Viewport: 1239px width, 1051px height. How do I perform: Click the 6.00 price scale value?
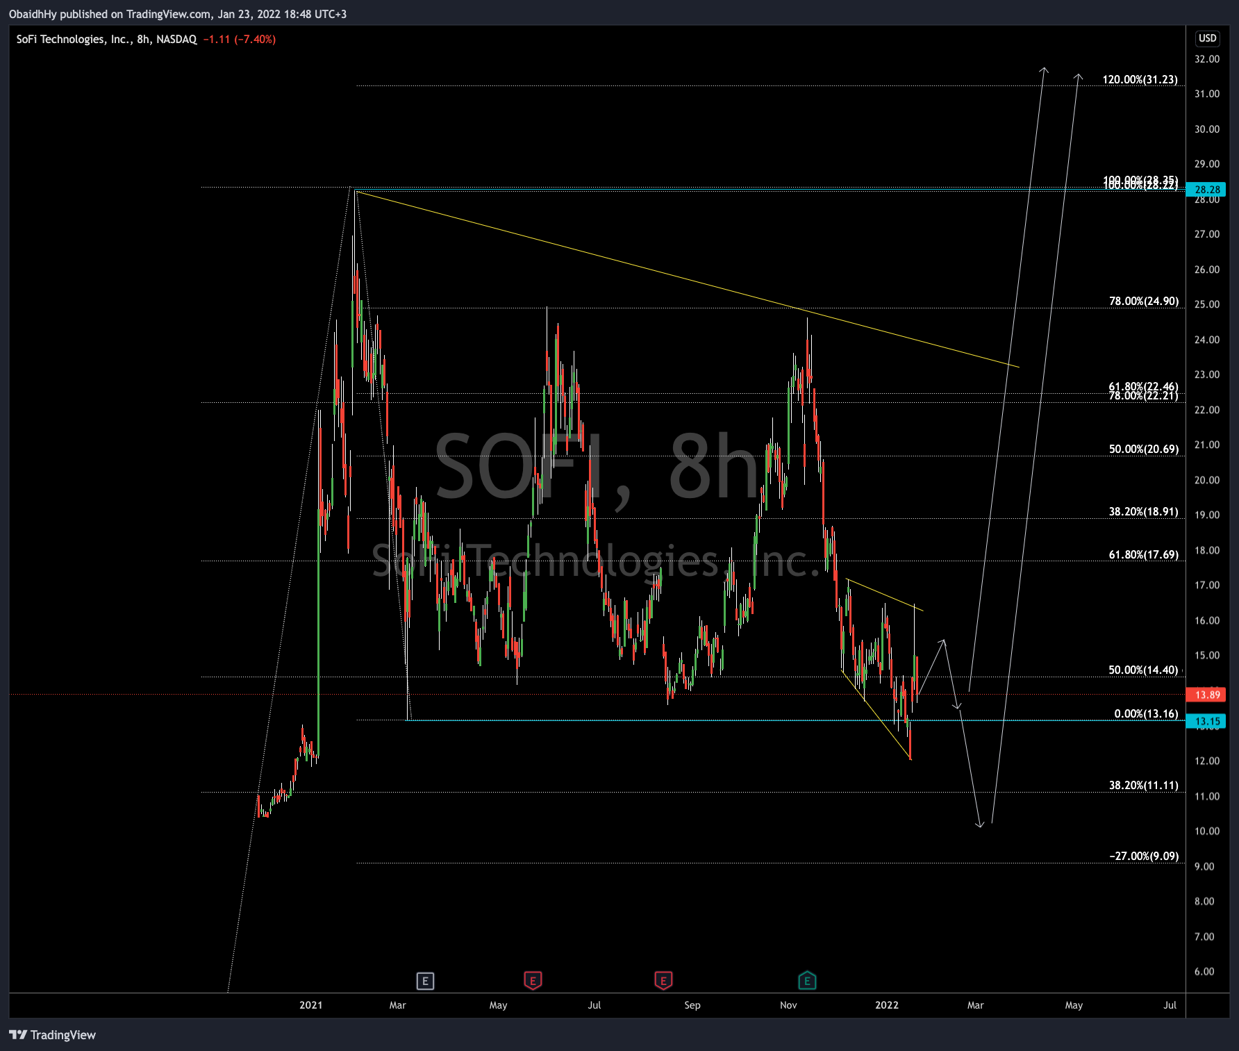[x=1204, y=972]
